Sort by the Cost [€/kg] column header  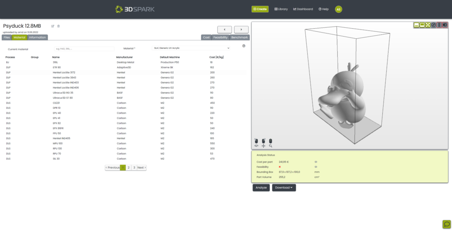216,57
